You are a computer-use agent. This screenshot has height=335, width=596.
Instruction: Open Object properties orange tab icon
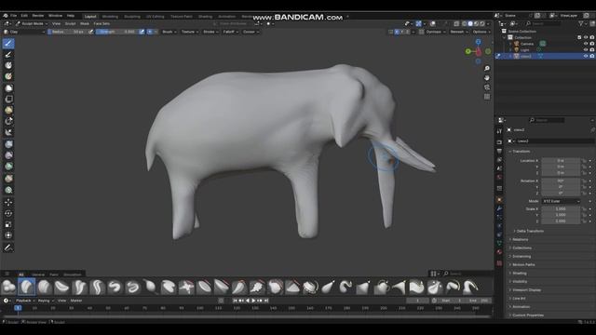tap(499, 199)
